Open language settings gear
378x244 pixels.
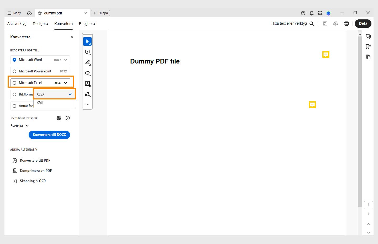pyautogui.click(x=59, y=118)
